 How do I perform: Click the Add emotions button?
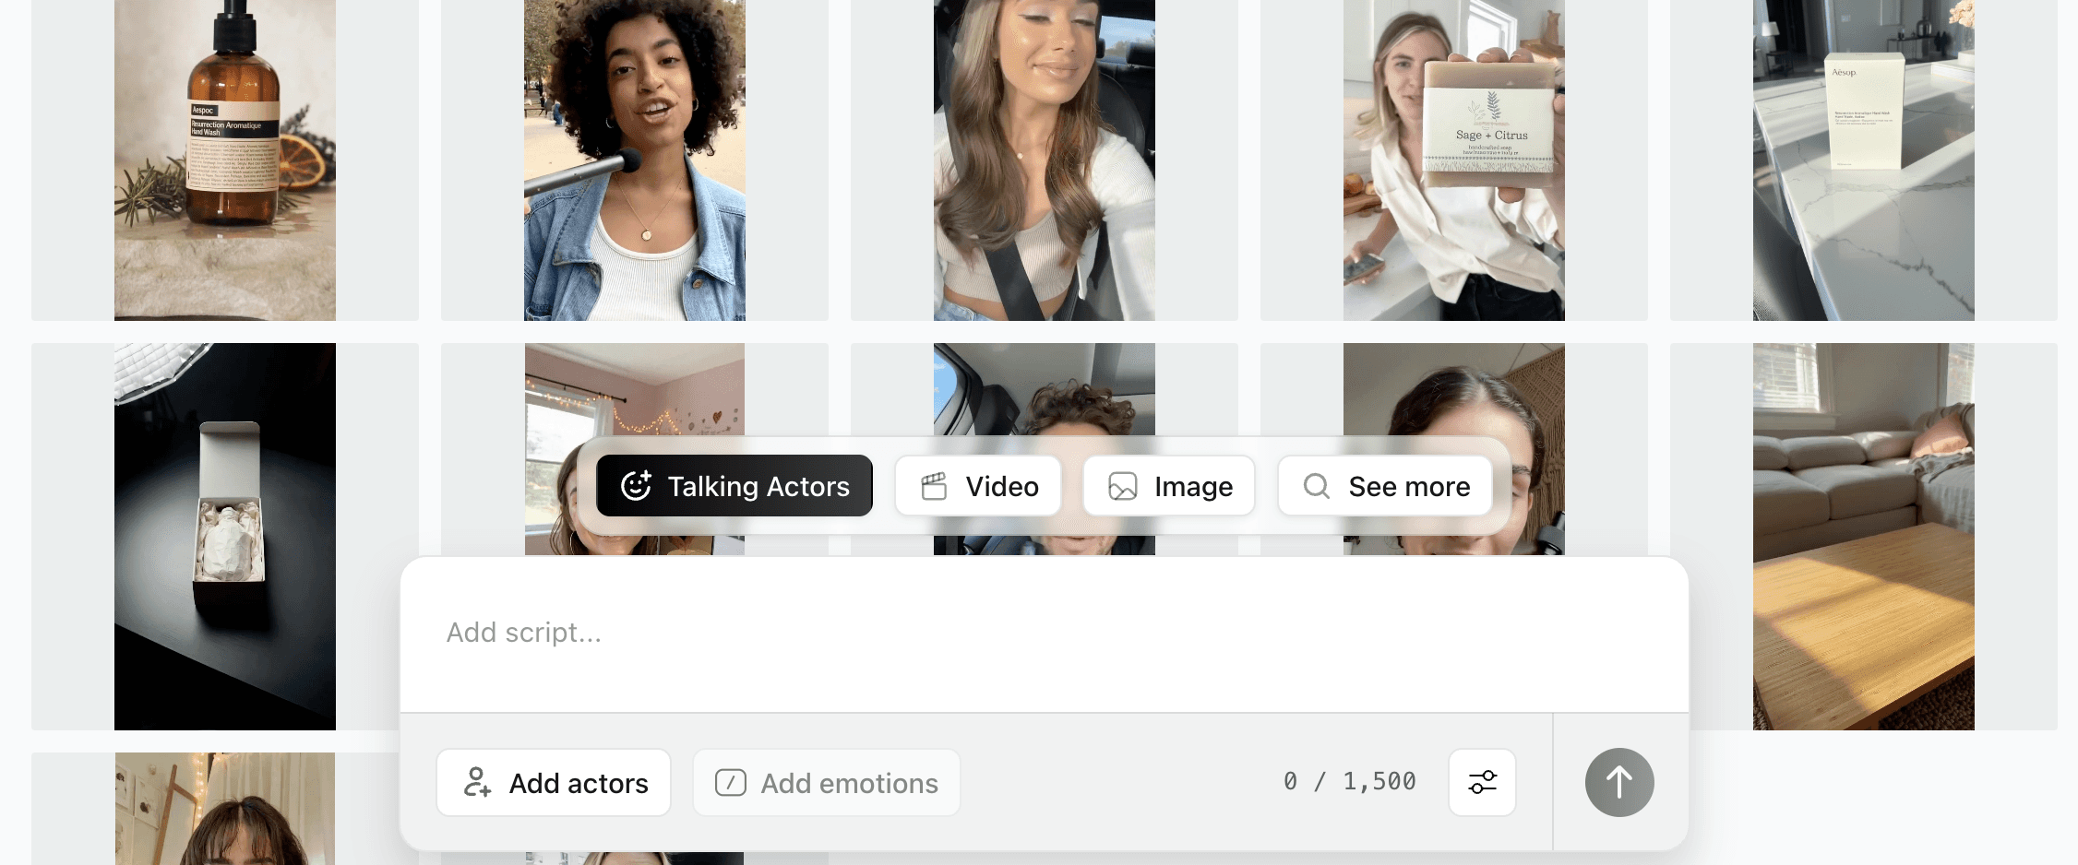[x=827, y=783]
